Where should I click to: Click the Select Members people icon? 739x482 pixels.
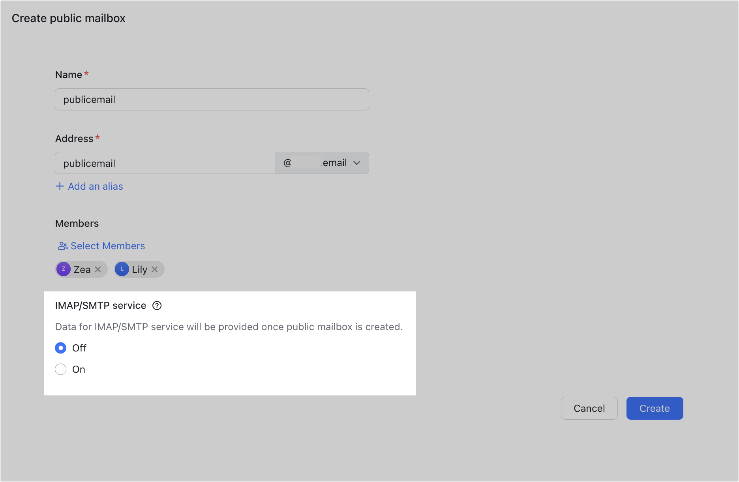[x=62, y=246]
